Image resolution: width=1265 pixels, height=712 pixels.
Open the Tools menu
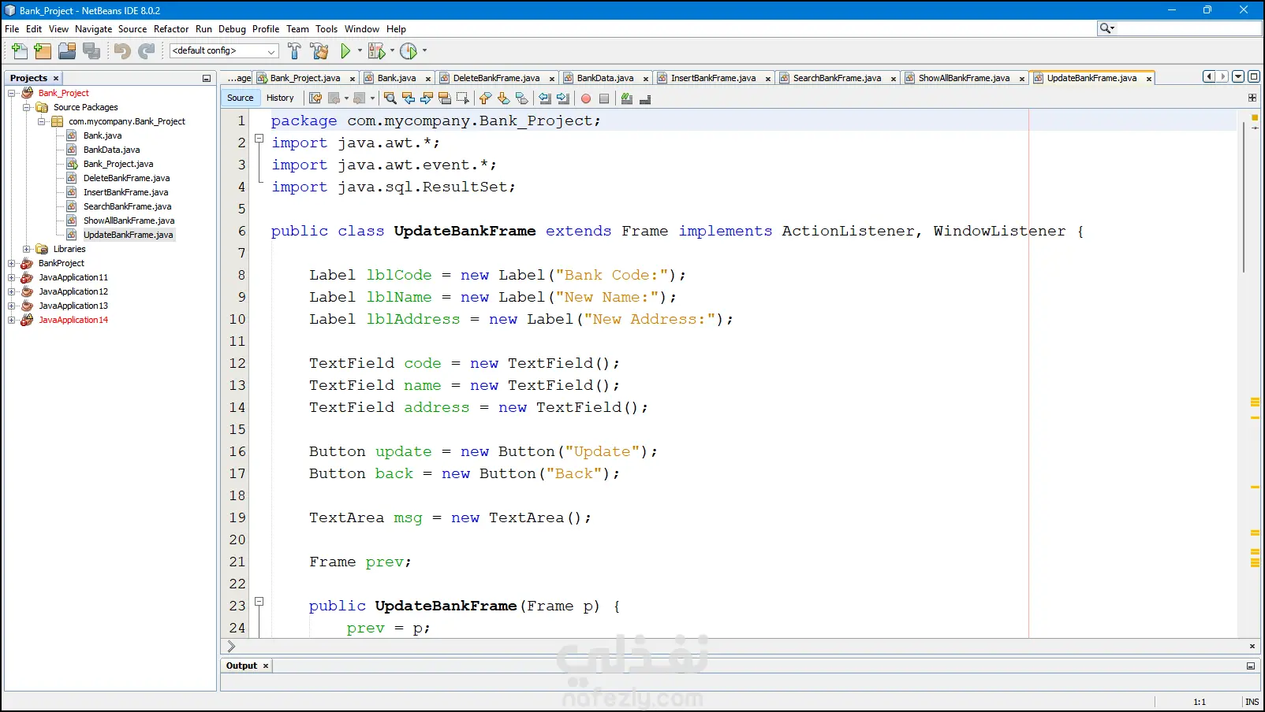[327, 29]
